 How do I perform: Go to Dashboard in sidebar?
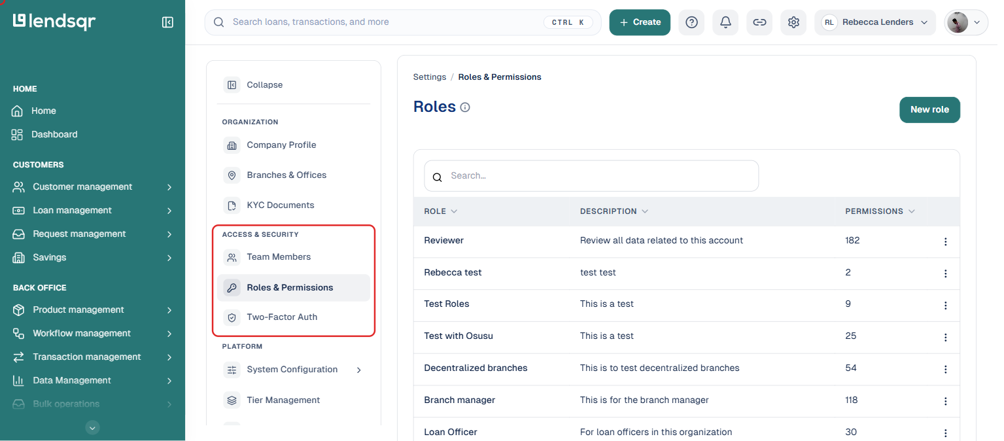point(54,135)
